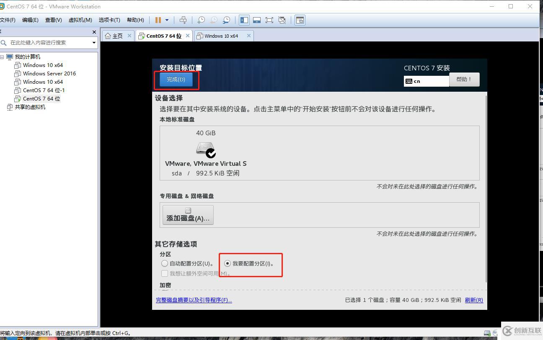
Task: Toggle the library sidebar view icon
Action: (x=244, y=20)
